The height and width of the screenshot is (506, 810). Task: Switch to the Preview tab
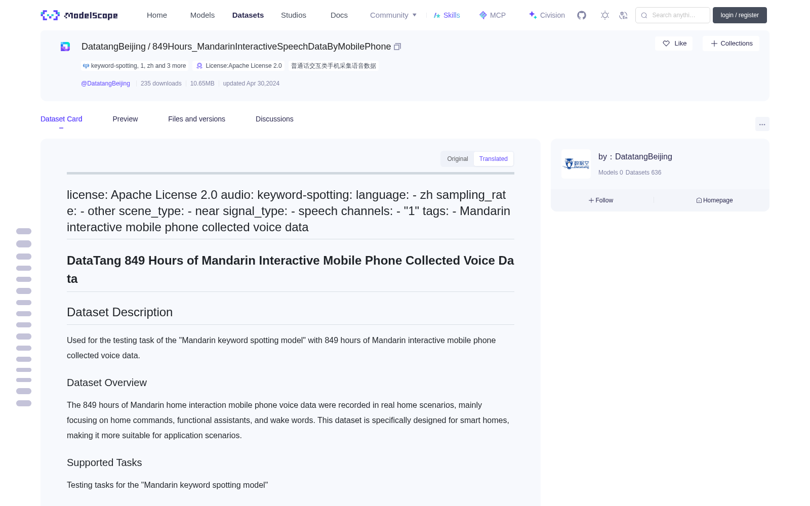click(x=125, y=119)
